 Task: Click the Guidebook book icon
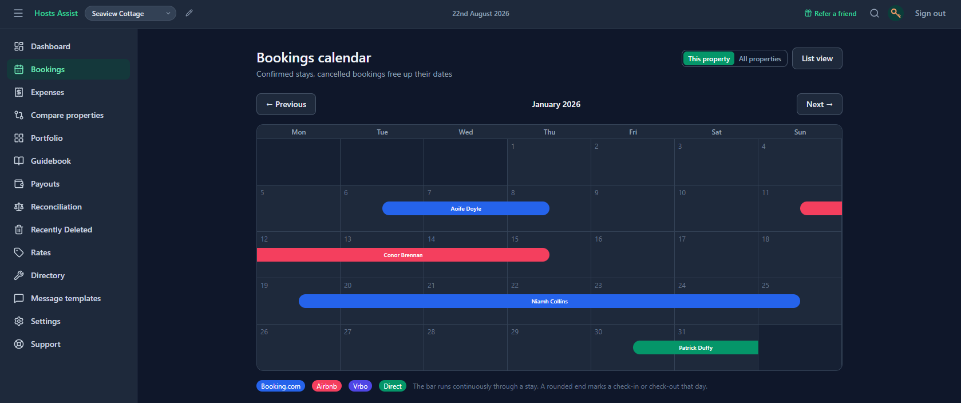click(x=19, y=161)
